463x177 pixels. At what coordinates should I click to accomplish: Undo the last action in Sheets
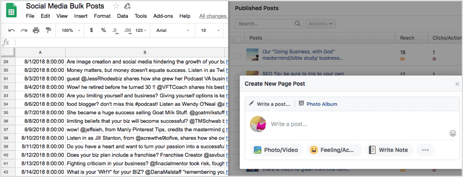[12, 30]
